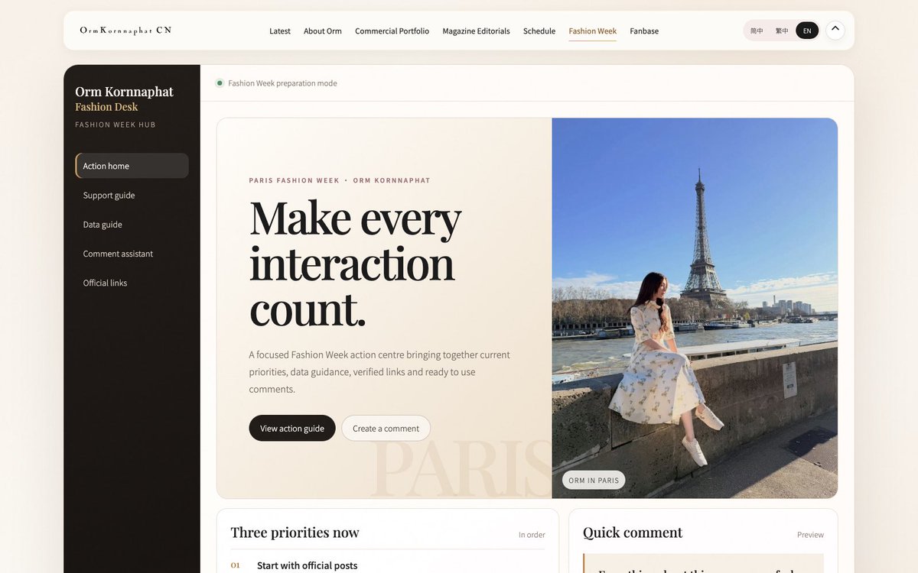Open the Fanbase nav item
The width and height of the screenshot is (918, 573).
pyautogui.click(x=644, y=31)
